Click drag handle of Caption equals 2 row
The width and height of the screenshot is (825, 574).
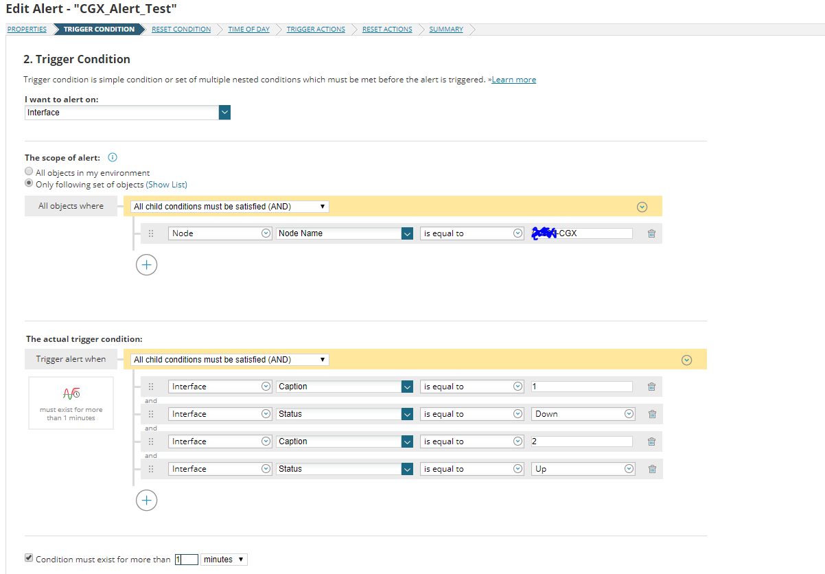click(x=151, y=441)
